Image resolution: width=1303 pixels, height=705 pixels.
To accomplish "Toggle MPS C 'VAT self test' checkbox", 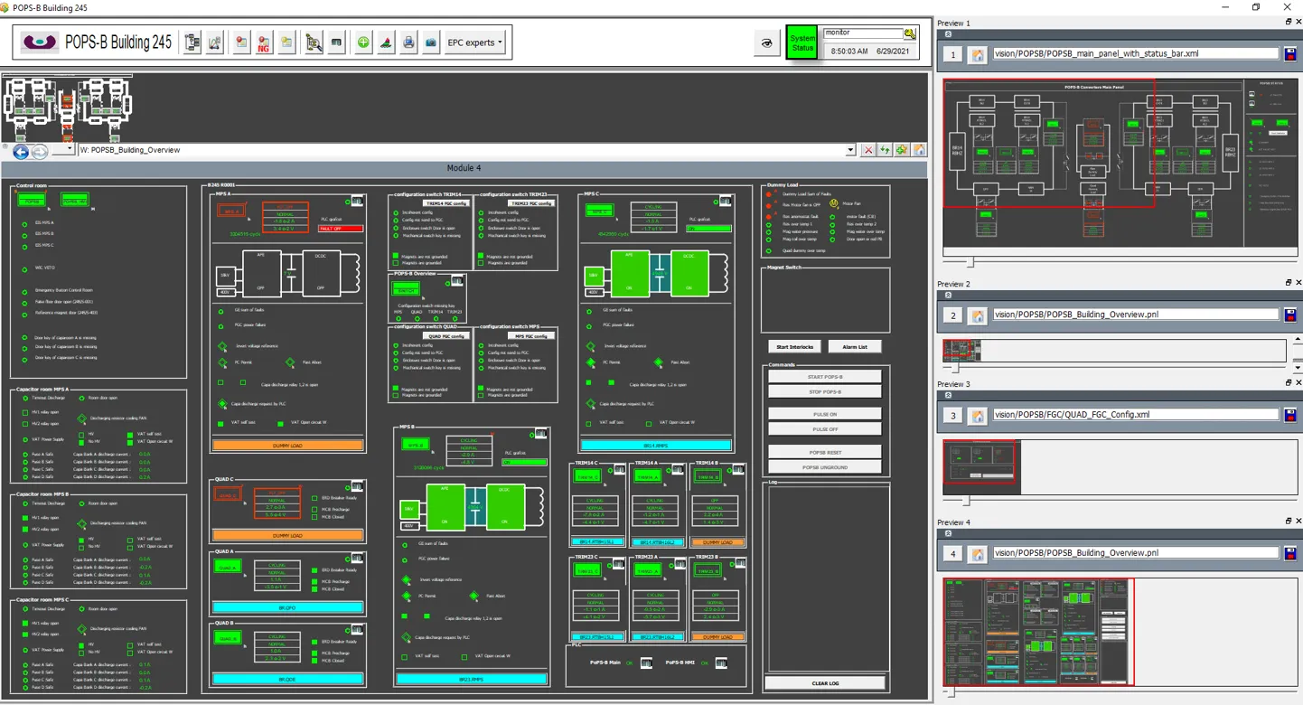I will pyautogui.click(x=590, y=423).
